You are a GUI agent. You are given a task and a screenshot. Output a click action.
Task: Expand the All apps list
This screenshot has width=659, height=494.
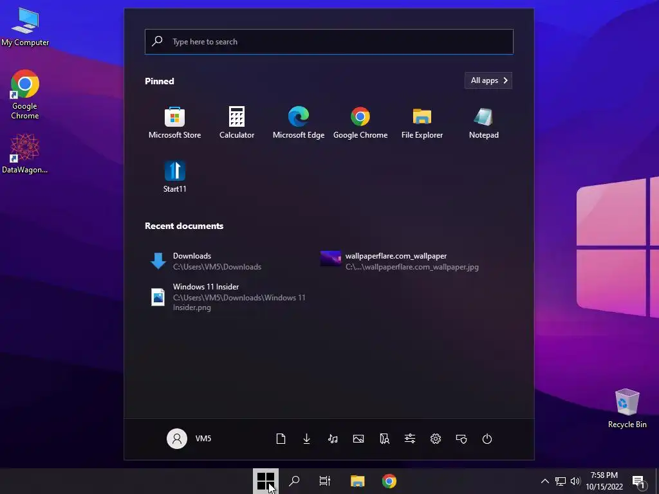coord(488,80)
